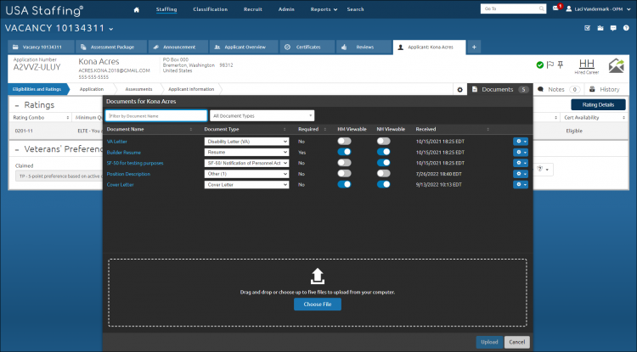
Task: Open the messages envelope notification icon
Action: [555, 8]
